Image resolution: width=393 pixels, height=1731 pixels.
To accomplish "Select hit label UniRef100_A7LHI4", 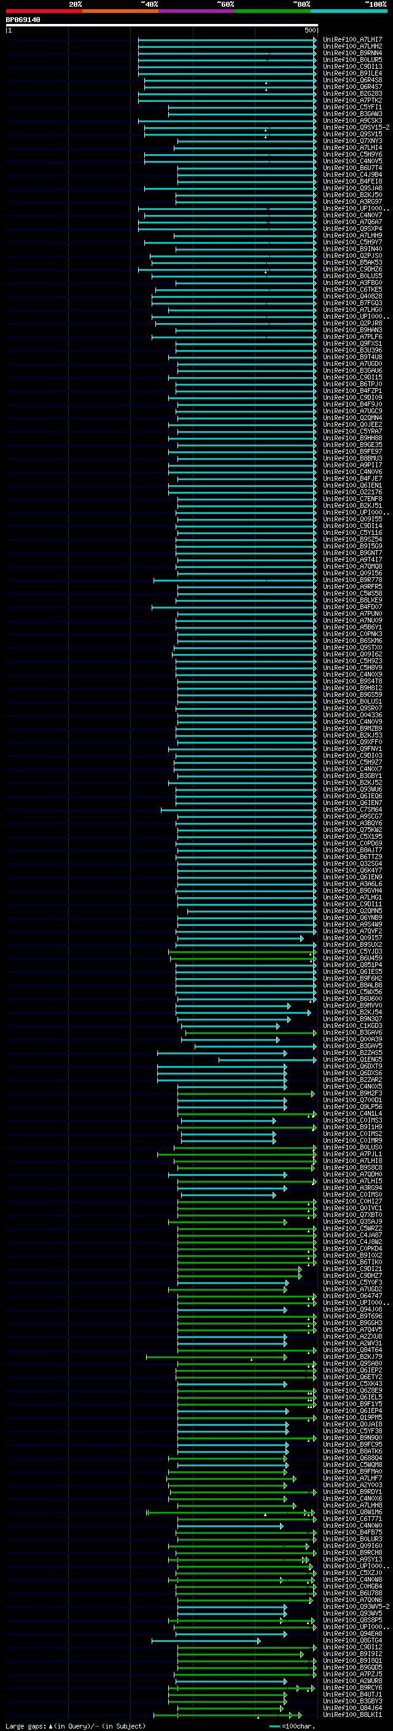I will 352,148.
